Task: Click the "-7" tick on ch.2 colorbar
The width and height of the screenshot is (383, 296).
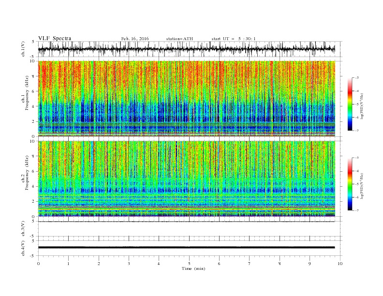Action: (x=357, y=210)
